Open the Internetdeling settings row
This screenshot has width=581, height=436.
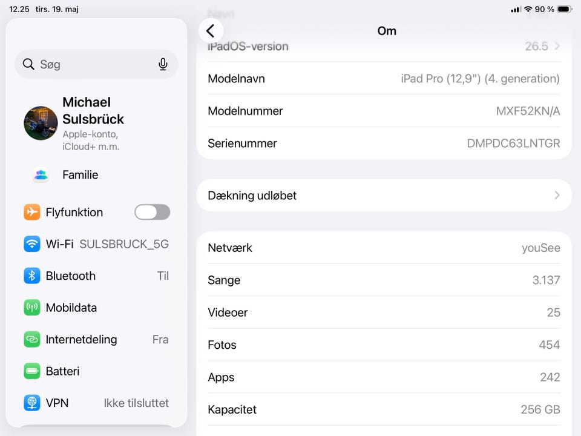[x=96, y=339]
